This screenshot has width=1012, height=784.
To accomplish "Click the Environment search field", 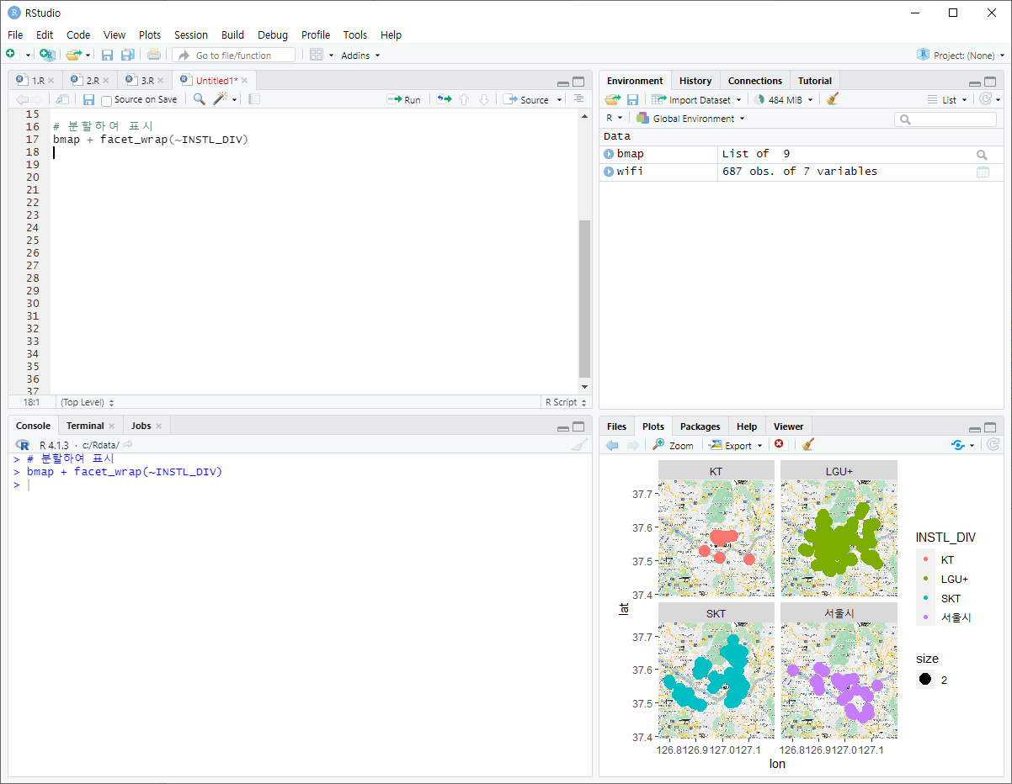I will click(x=945, y=119).
